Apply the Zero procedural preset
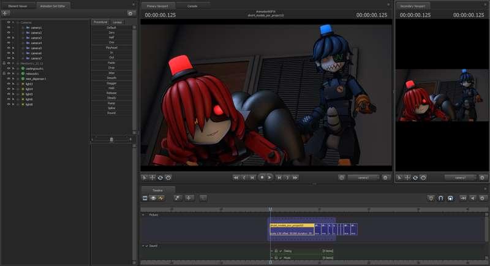The width and height of the screenshot is (490, 266). click(111, 32)
